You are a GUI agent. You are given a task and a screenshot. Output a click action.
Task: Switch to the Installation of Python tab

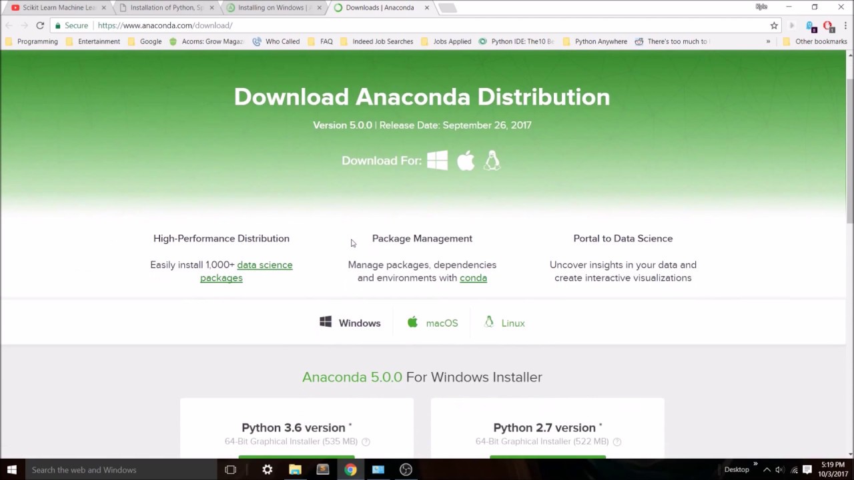click(167, 8)
